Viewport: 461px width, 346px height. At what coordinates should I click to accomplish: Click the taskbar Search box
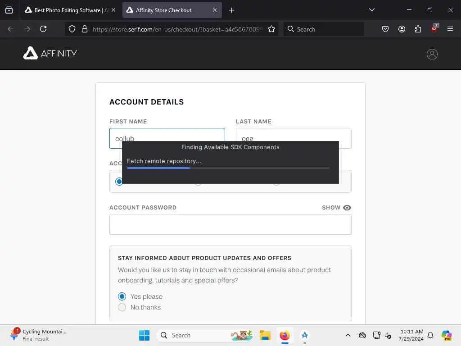[x=205, y=335]
